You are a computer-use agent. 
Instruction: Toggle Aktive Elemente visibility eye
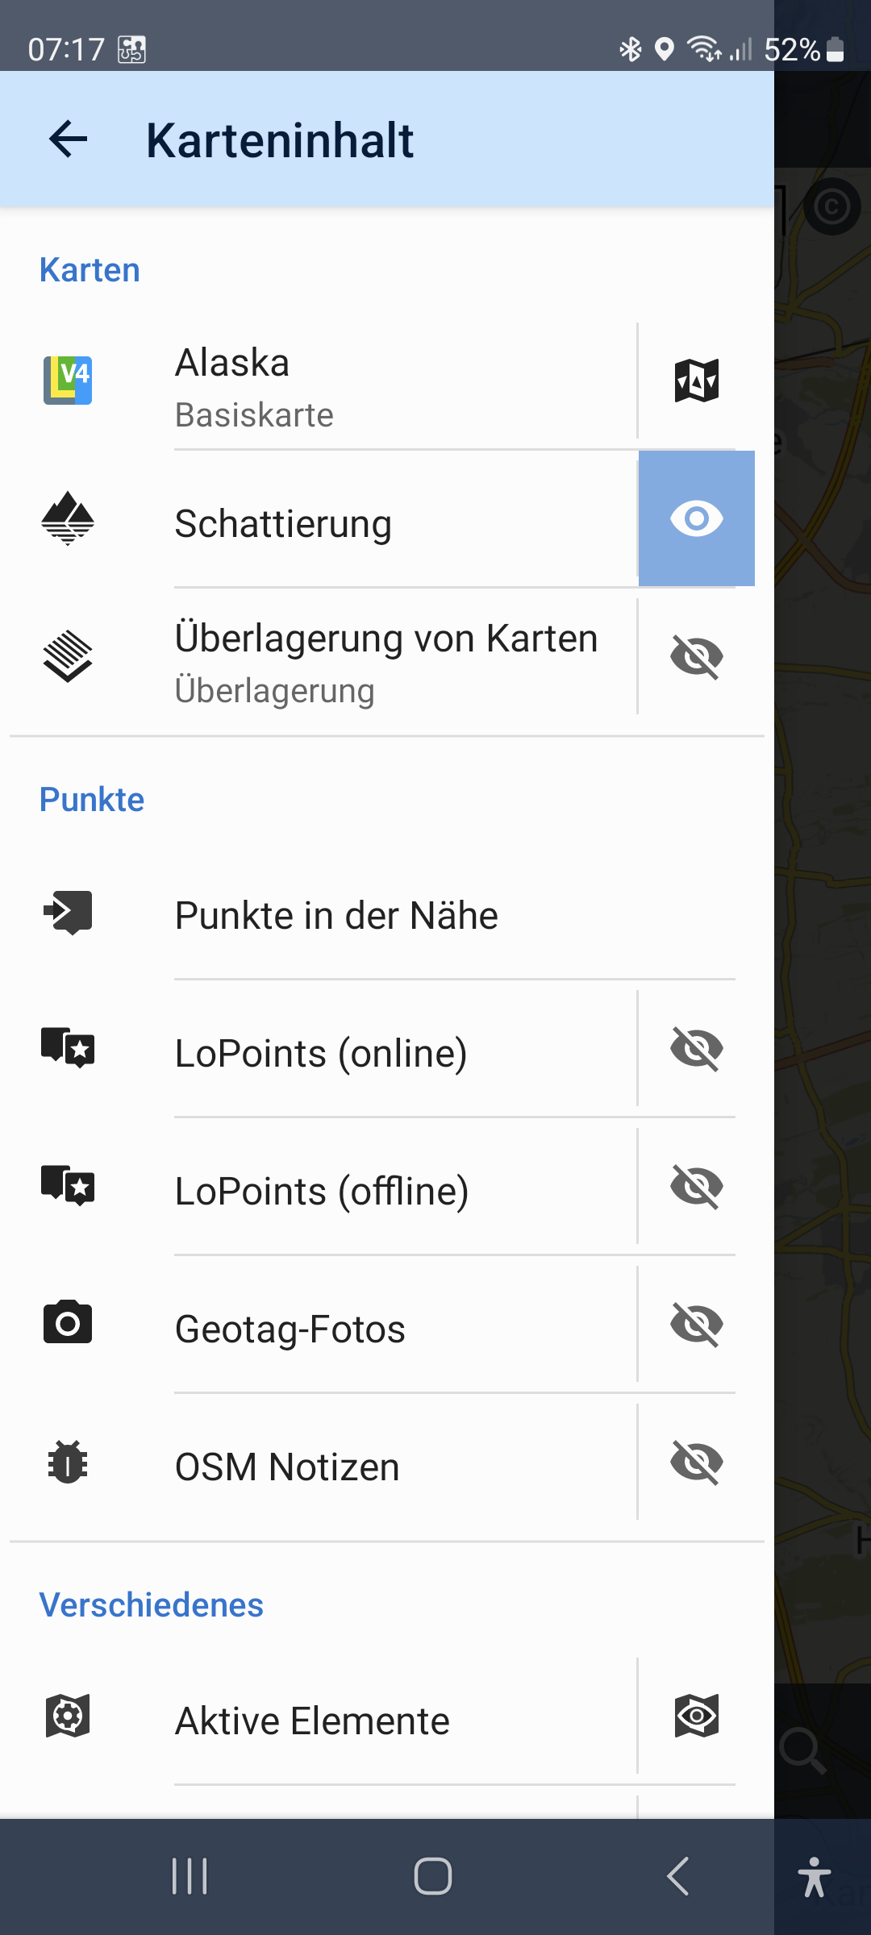pyautogui.click(x=696, y=1716)
